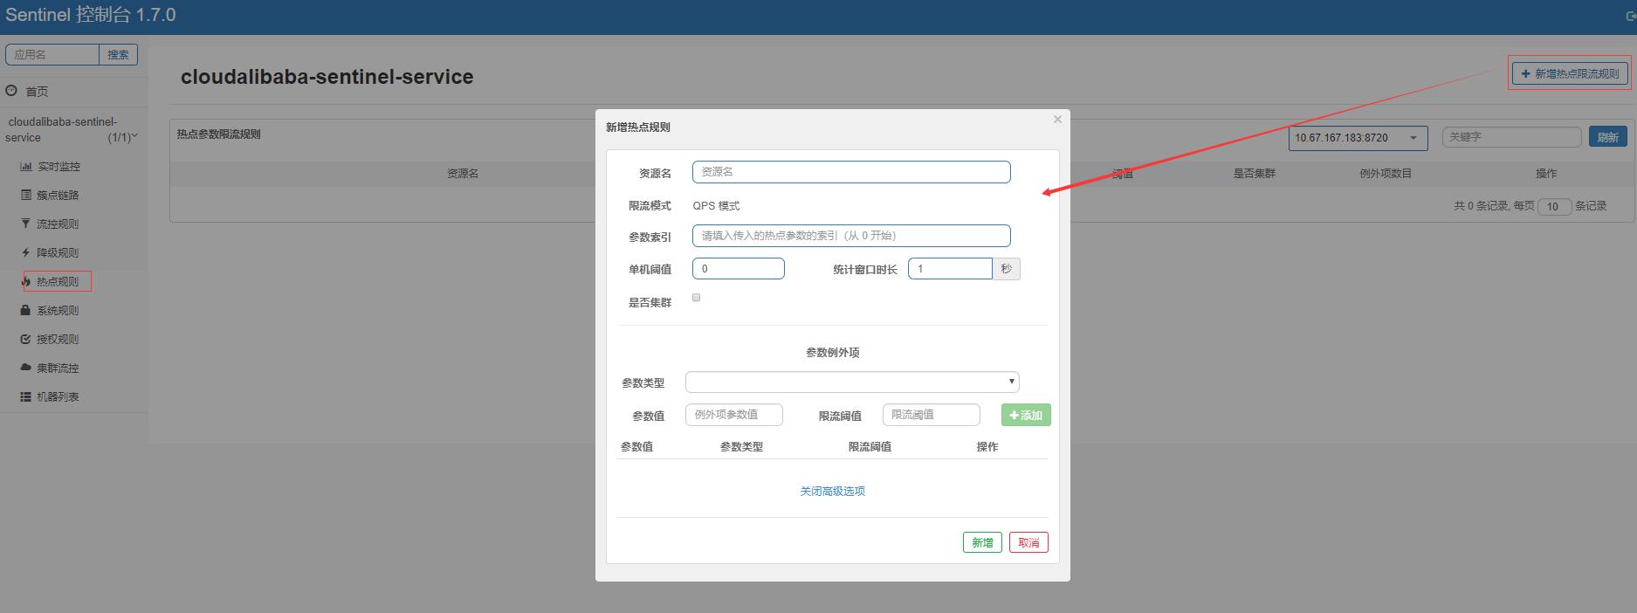Focus the 参数索引 input field
This screenshot has width=1637, height=613.
pos(851,236)
